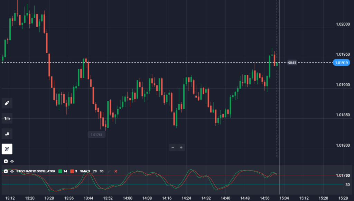Click the circled arrow icon in bottom-left sidebar

point(5,161)
